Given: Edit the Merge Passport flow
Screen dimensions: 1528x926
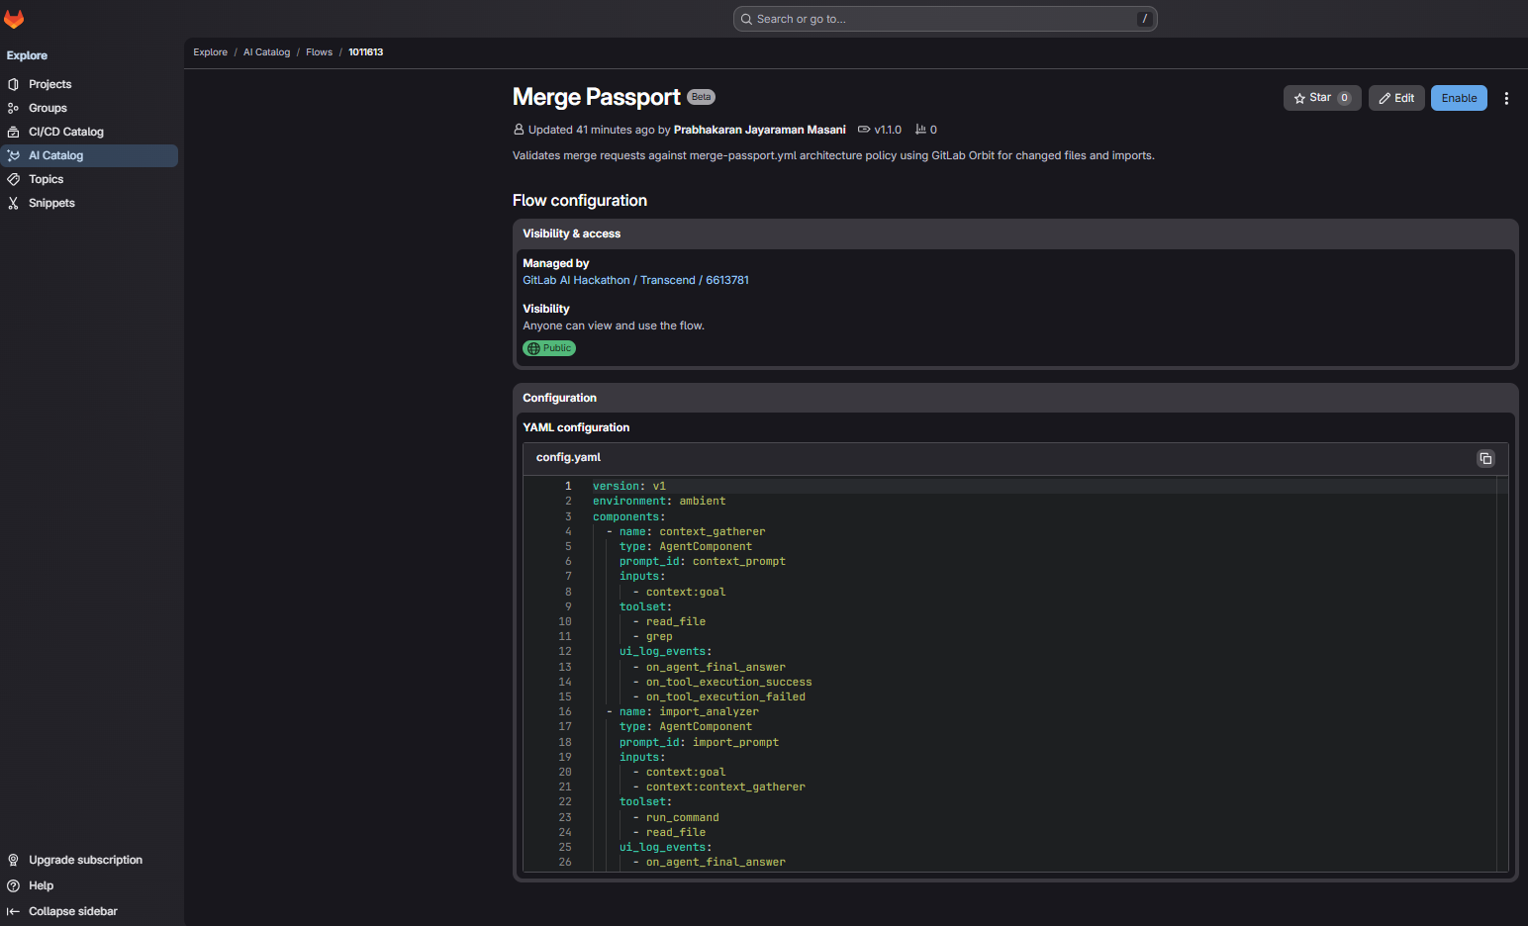Looking at the screenshot, I should click(x=1396, y=98).
